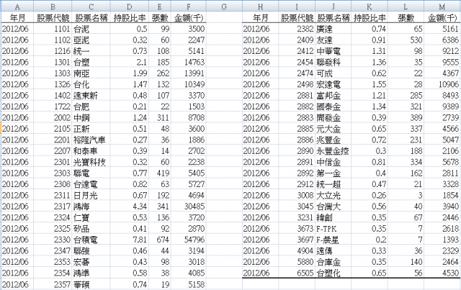461x290 pixels.
Task: Click the 聯發科 stock name cell
Action: coord(333,62)
